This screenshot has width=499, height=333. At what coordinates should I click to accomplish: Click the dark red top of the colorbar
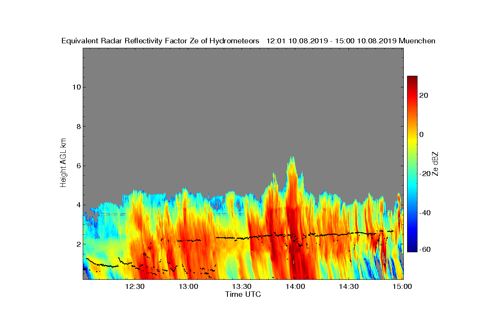(412, 78)
